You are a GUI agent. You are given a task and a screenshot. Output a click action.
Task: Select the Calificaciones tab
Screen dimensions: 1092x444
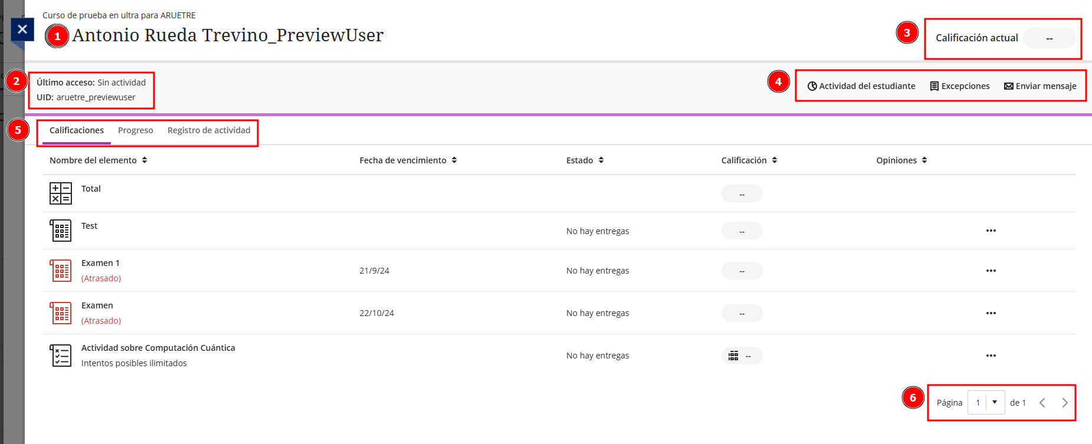pos(77,130)
